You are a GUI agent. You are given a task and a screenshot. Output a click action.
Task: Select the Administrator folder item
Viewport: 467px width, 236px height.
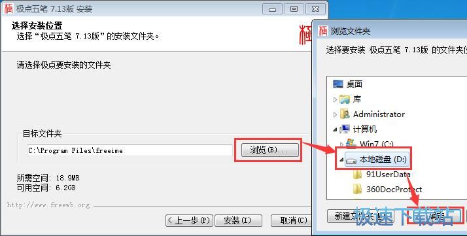click(x=379, y=114)
